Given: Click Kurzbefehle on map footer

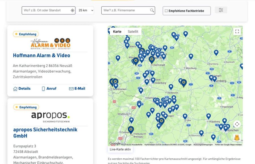Looking at the screenshot, I should (137, 145).
